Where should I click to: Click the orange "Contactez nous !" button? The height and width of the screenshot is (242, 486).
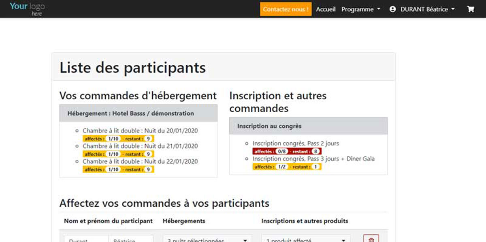[x=286, y=9]
